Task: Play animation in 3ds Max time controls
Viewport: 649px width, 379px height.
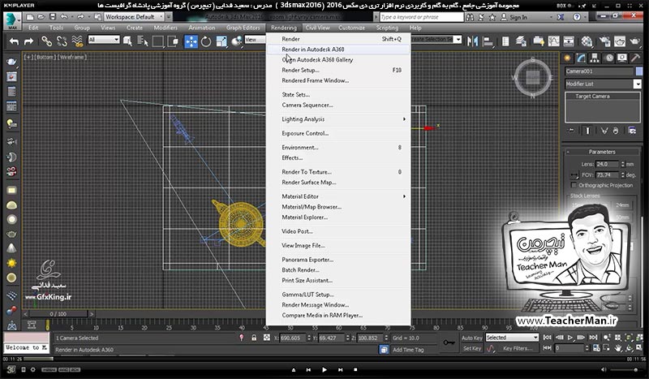Action: tap(570, 338)
